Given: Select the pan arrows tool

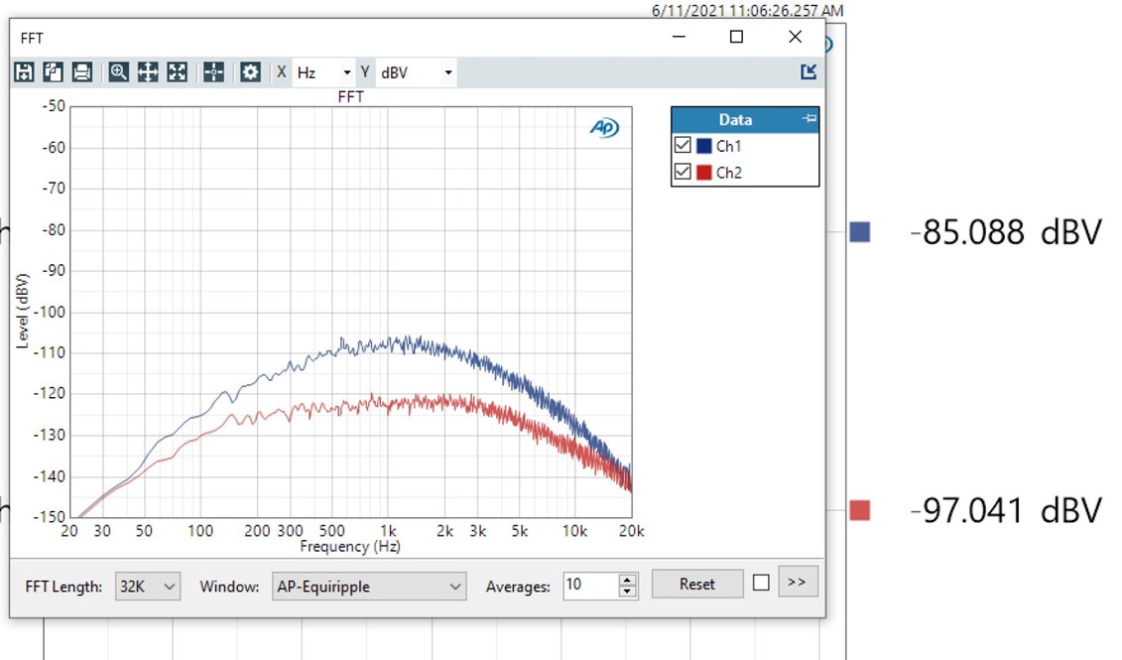Looking at the screenshot, I should point(148,72).
